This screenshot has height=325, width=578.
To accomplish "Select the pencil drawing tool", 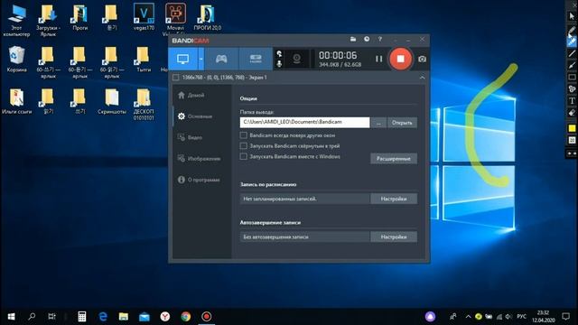I will click(572, 30).
